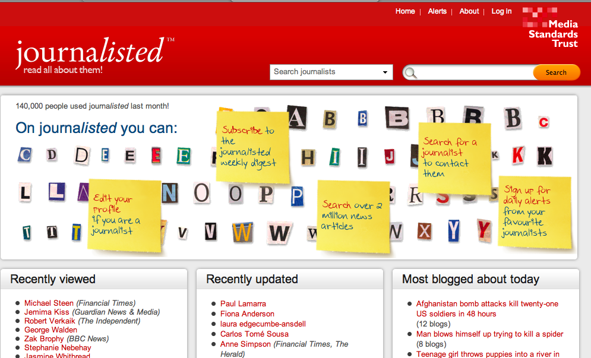Viewport: 591px width, 358px height.
Task: Click the '(12 blogs)' count text
Action: point(433,324)
